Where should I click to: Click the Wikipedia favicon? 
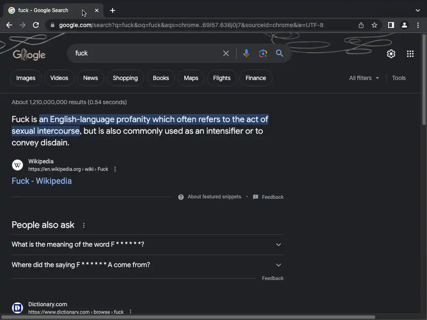pyautogui.click(x=18, y=165)
